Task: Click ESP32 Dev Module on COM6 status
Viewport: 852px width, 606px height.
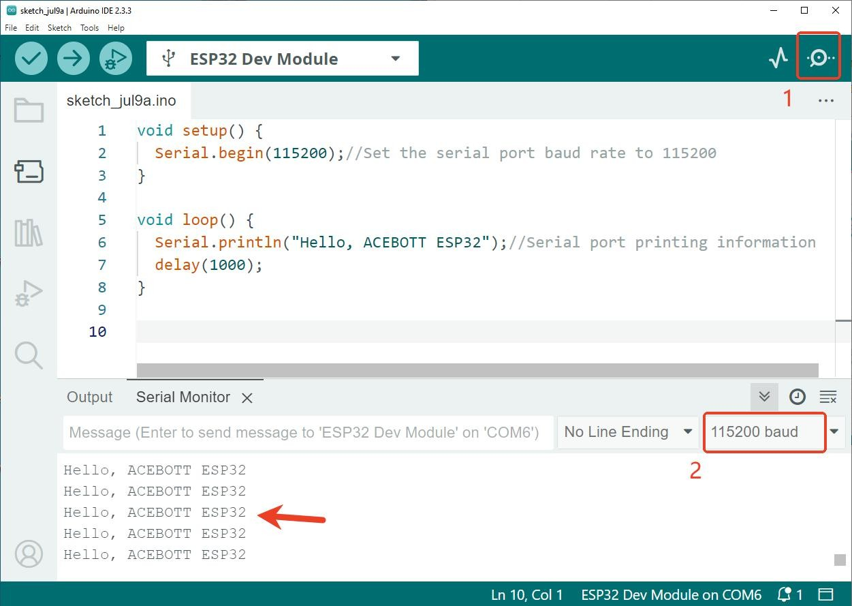Action: click(x=671, y=595)
